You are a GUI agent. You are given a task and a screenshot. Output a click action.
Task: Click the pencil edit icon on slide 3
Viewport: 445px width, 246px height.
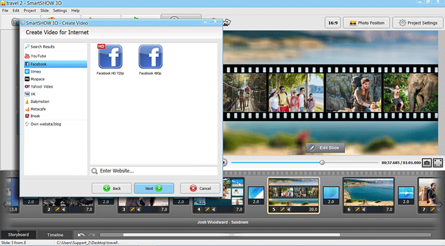tap(132, 209)
